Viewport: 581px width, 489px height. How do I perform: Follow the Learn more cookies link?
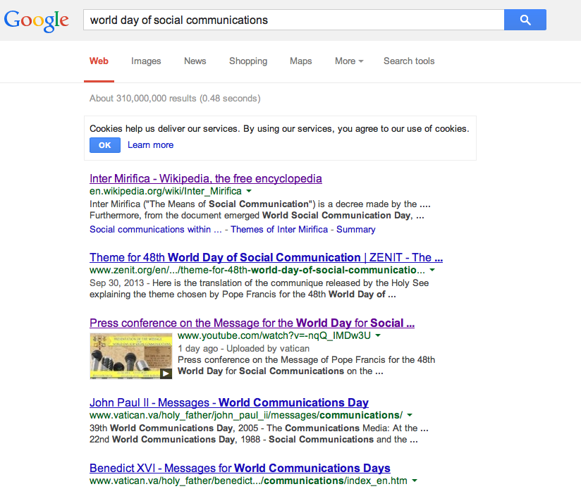pyautogui.click(x=150, y=145)
